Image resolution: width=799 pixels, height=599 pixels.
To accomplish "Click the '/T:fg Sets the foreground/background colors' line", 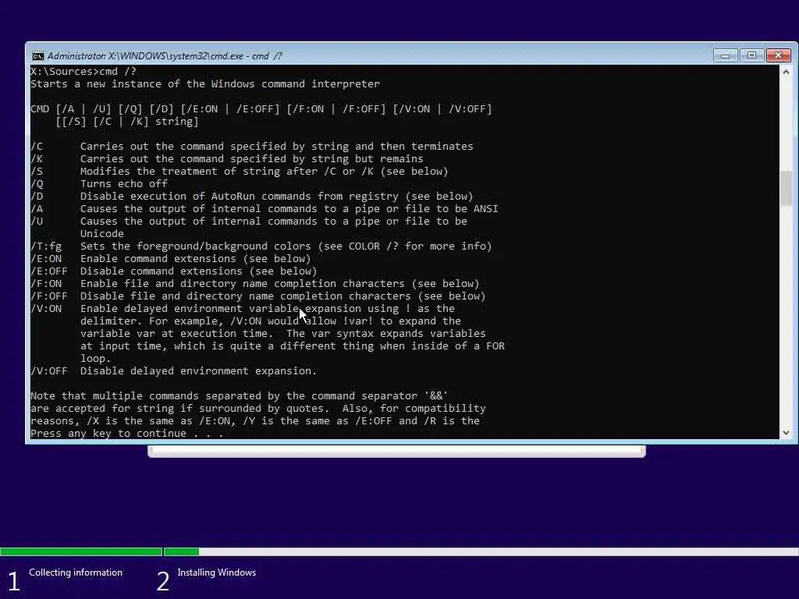I will 261,246.
